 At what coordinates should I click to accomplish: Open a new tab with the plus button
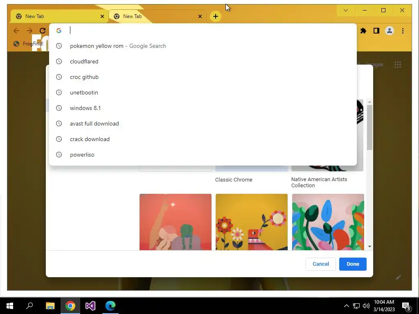(215, 16)
